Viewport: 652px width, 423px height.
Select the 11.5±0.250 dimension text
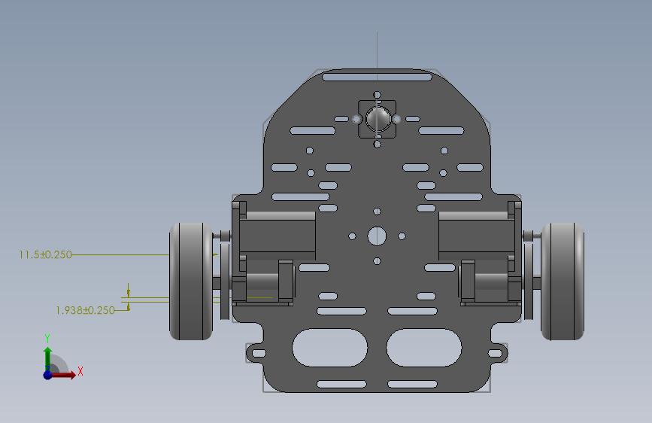pos(45,254)
